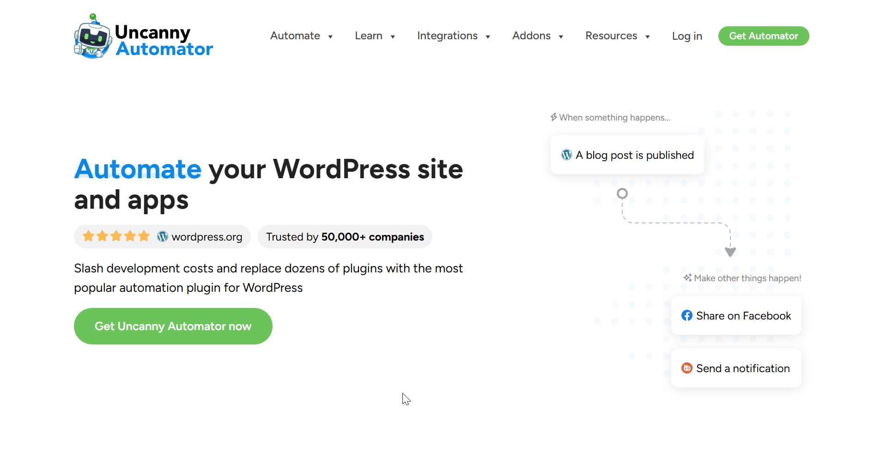Viewport: 875px width, 458px height.
Task: Click the Get Automator button
Action: pyautogui.click(x=764, y=36)
